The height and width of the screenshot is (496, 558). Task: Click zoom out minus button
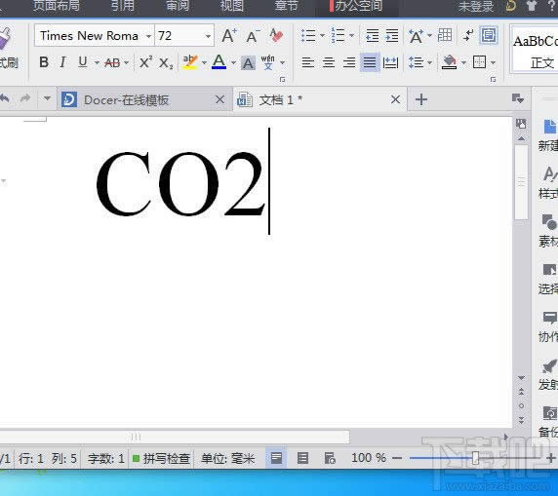point(397,458)
